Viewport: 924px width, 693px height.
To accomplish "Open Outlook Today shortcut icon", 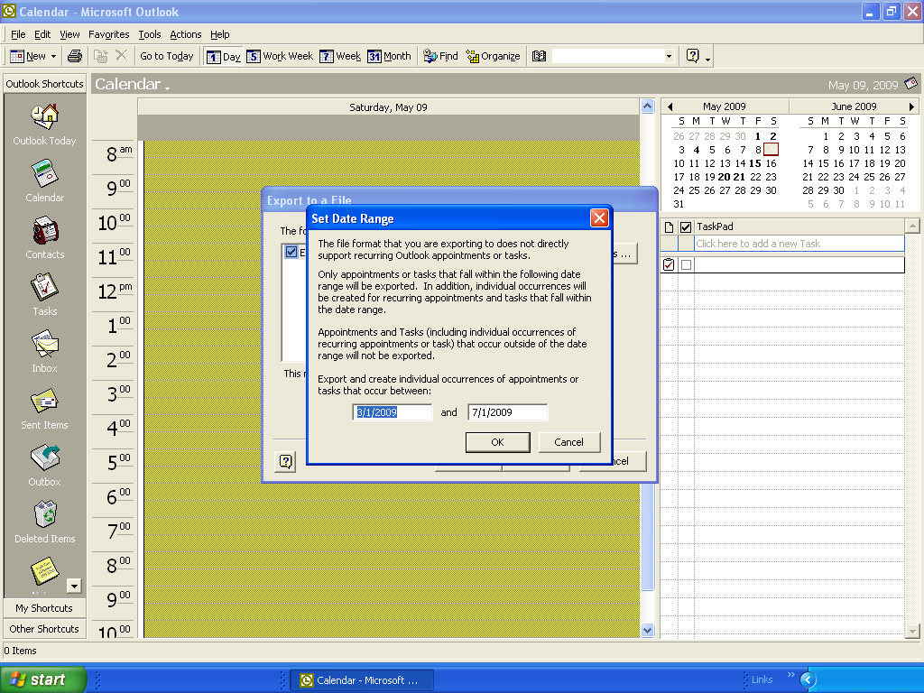I will click(44, 117).
